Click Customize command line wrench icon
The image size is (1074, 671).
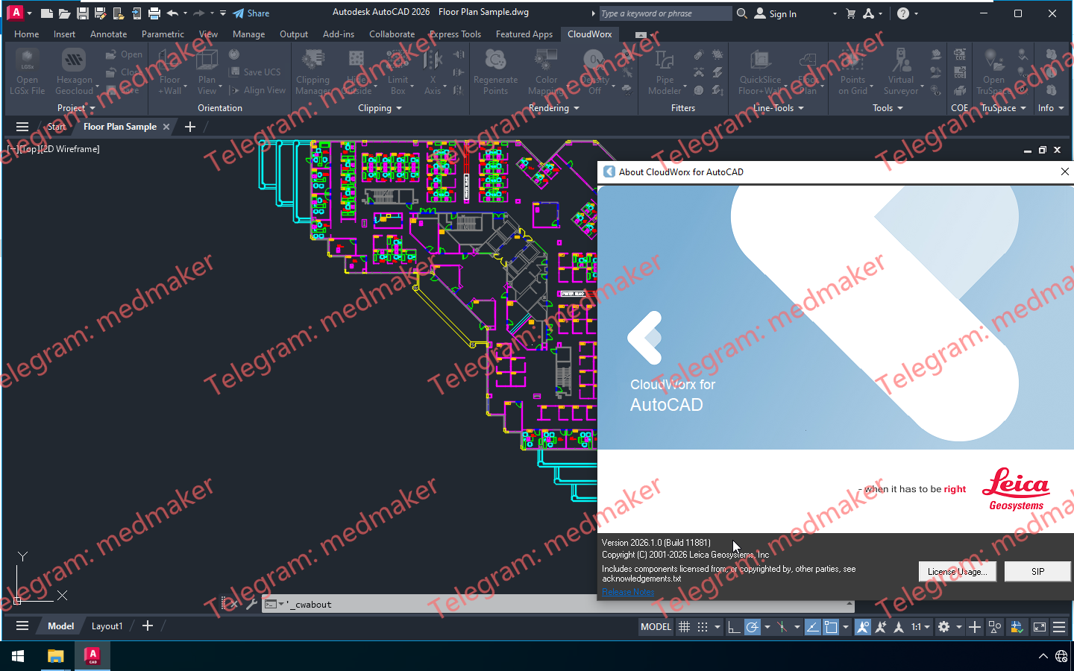click(x=251, y=604)
